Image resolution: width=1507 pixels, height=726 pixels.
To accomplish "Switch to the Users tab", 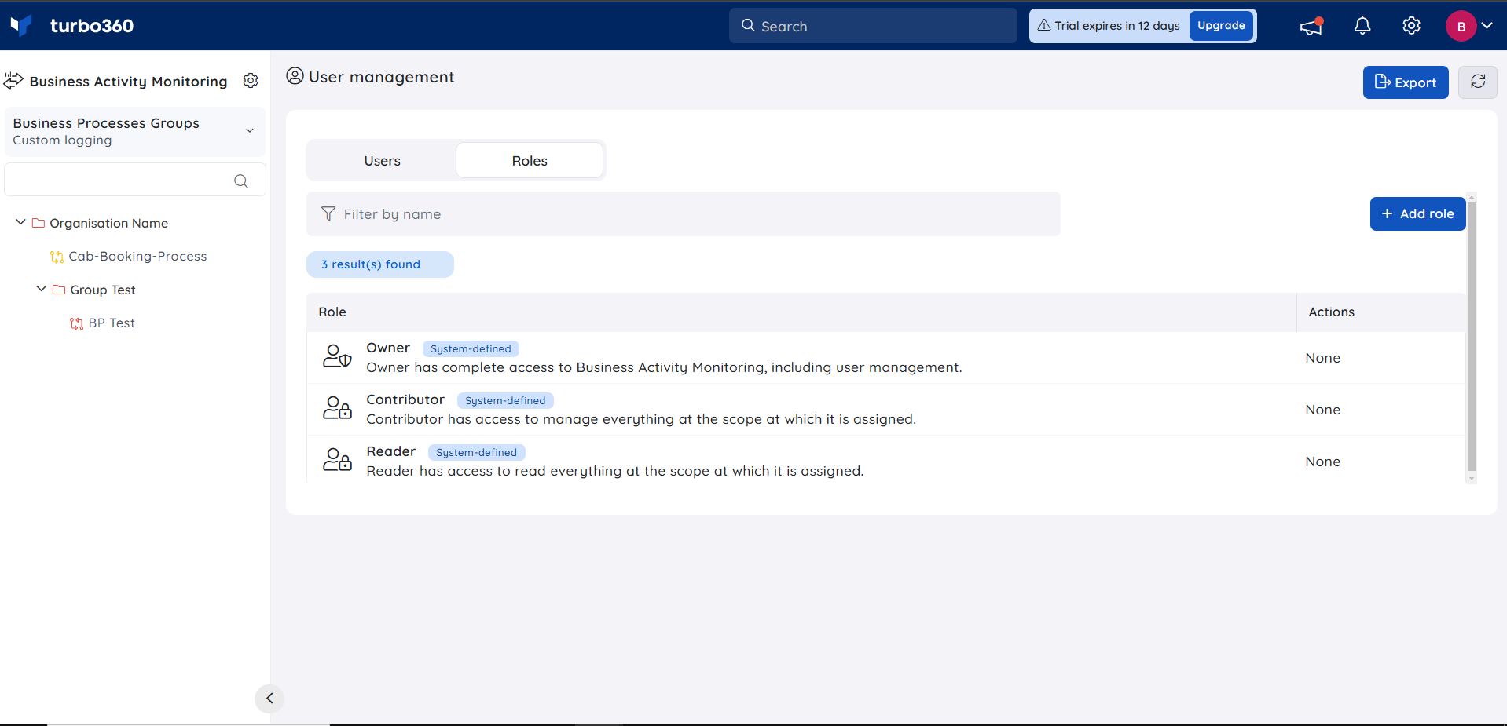I will 382,161.
